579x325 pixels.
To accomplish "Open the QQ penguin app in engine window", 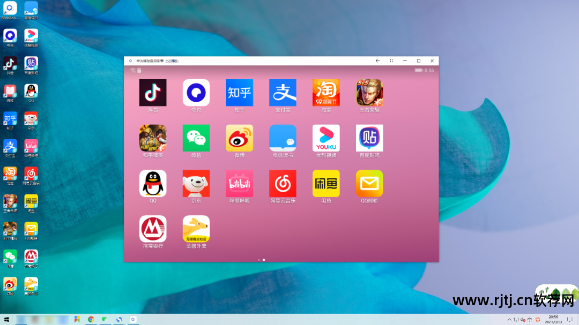I will [152, 183].
